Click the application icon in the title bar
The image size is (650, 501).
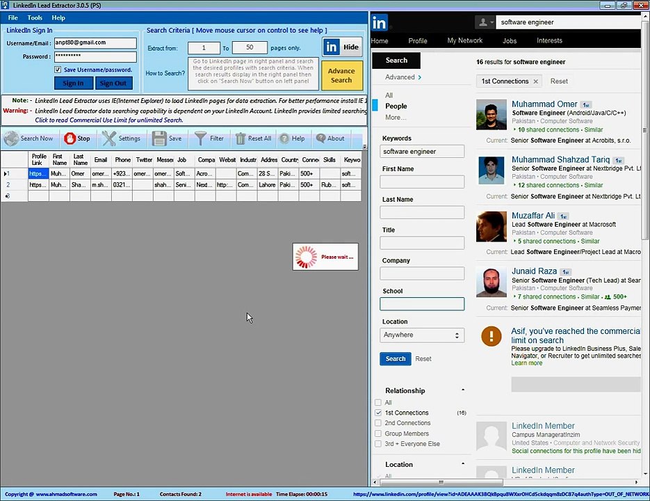[x=5, y=5]
